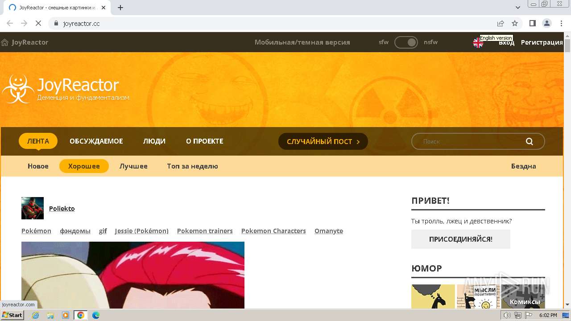Click the volume icon in system tray
The image size is (571, 321).
click(x=507, y=315)
